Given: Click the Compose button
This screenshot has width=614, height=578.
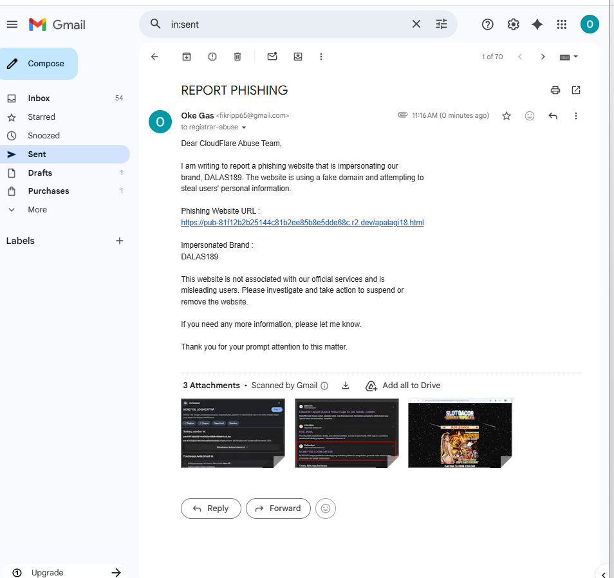Looking at the screenshot, I should [x=39, y=64].
